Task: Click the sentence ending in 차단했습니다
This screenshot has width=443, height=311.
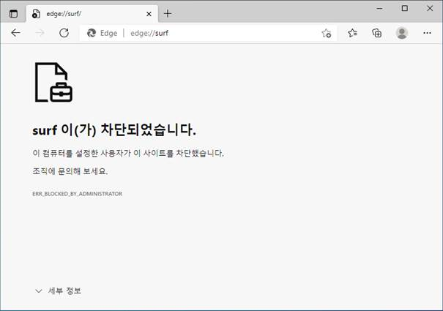Action: point(128,153)
